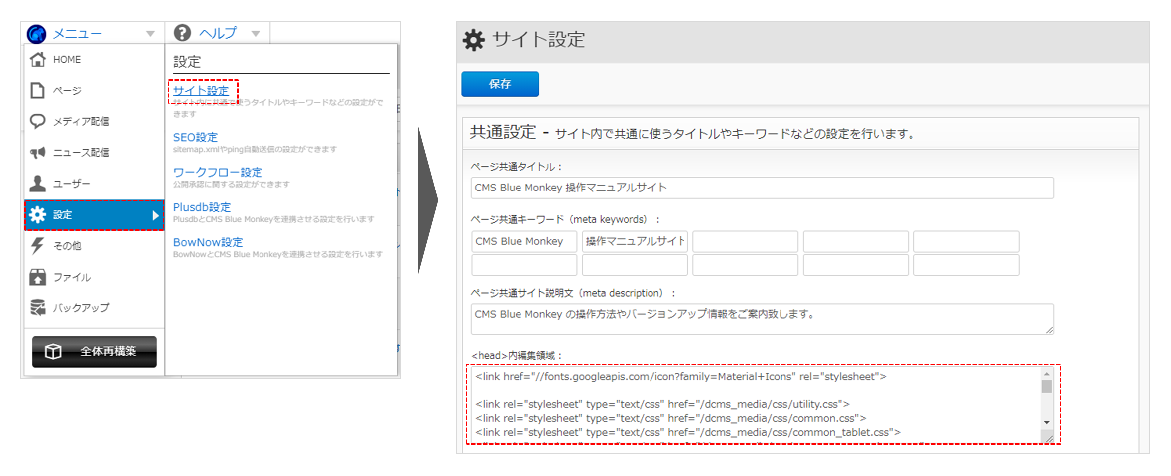This screenshot has width=1171, height=476.
Task: Open the SEO設定 link
Action: click(x=195, y=137)
